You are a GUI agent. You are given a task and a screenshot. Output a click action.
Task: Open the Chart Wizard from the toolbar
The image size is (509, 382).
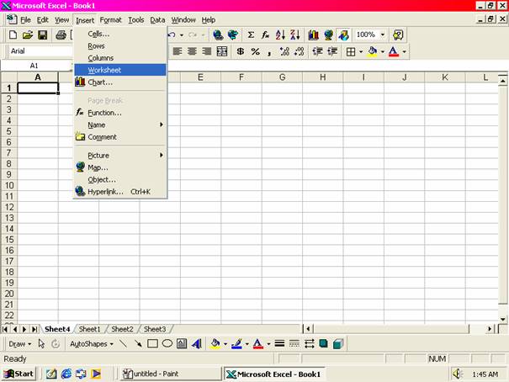tap(313, 35)
